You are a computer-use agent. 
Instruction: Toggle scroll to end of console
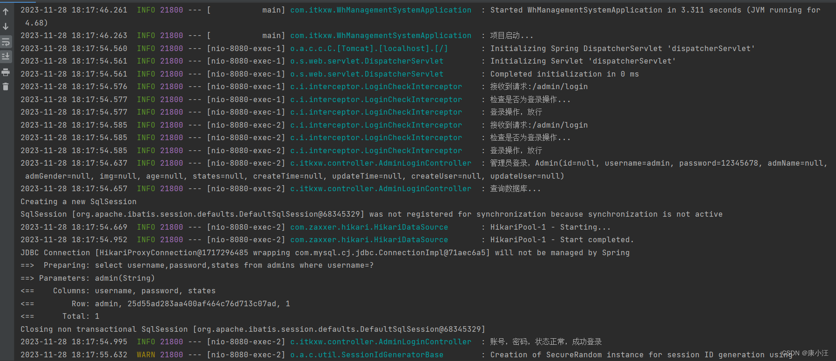[6, 57]
